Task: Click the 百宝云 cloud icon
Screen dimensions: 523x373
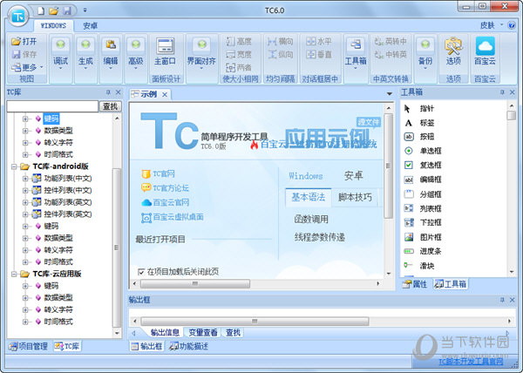Action: pos(485,51)
